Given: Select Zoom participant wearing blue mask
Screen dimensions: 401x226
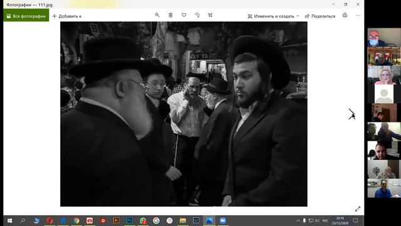Looking at the screenshot, I should pos(384,38).
